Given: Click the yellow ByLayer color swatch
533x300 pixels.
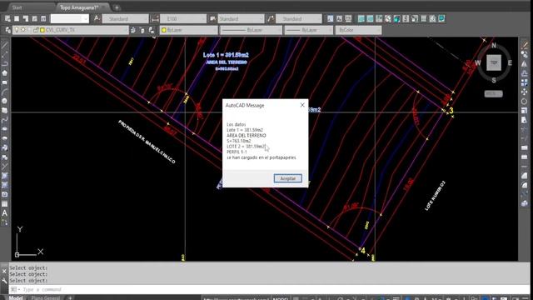Looking at the screenshot, I should point(164,30).
